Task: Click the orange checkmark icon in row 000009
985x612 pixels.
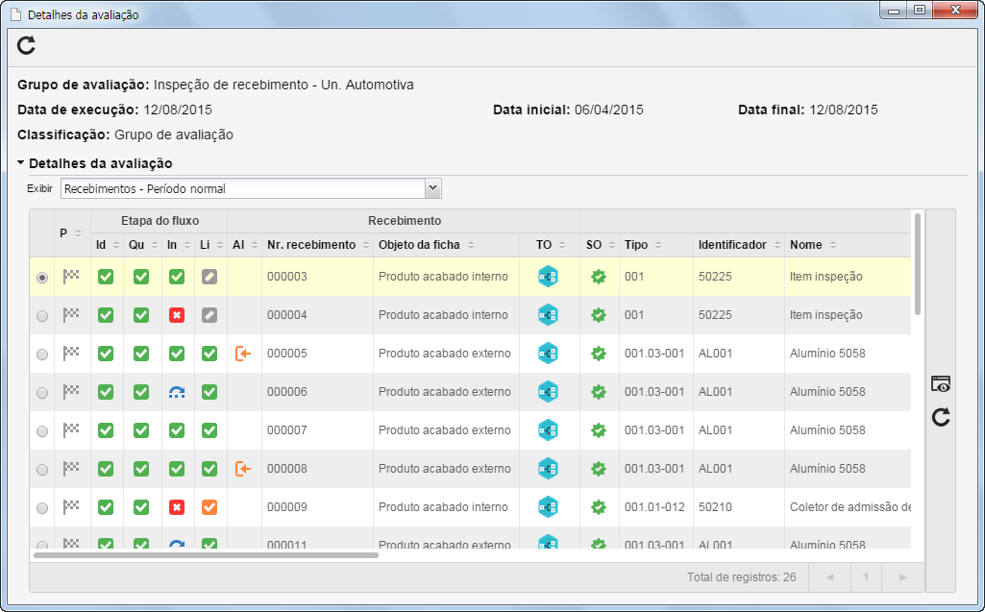Action: (209, 507)
